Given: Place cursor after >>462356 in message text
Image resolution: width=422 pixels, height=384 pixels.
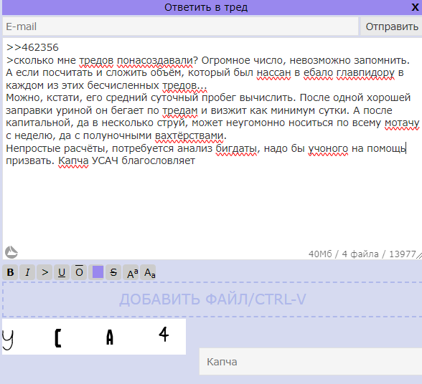Looking at the screenshot, I should coord(59,47).
